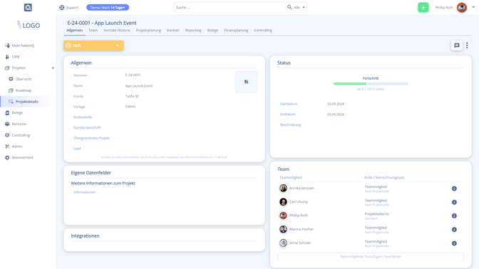Click the Abonnement sidebar icon

(7, 158)
